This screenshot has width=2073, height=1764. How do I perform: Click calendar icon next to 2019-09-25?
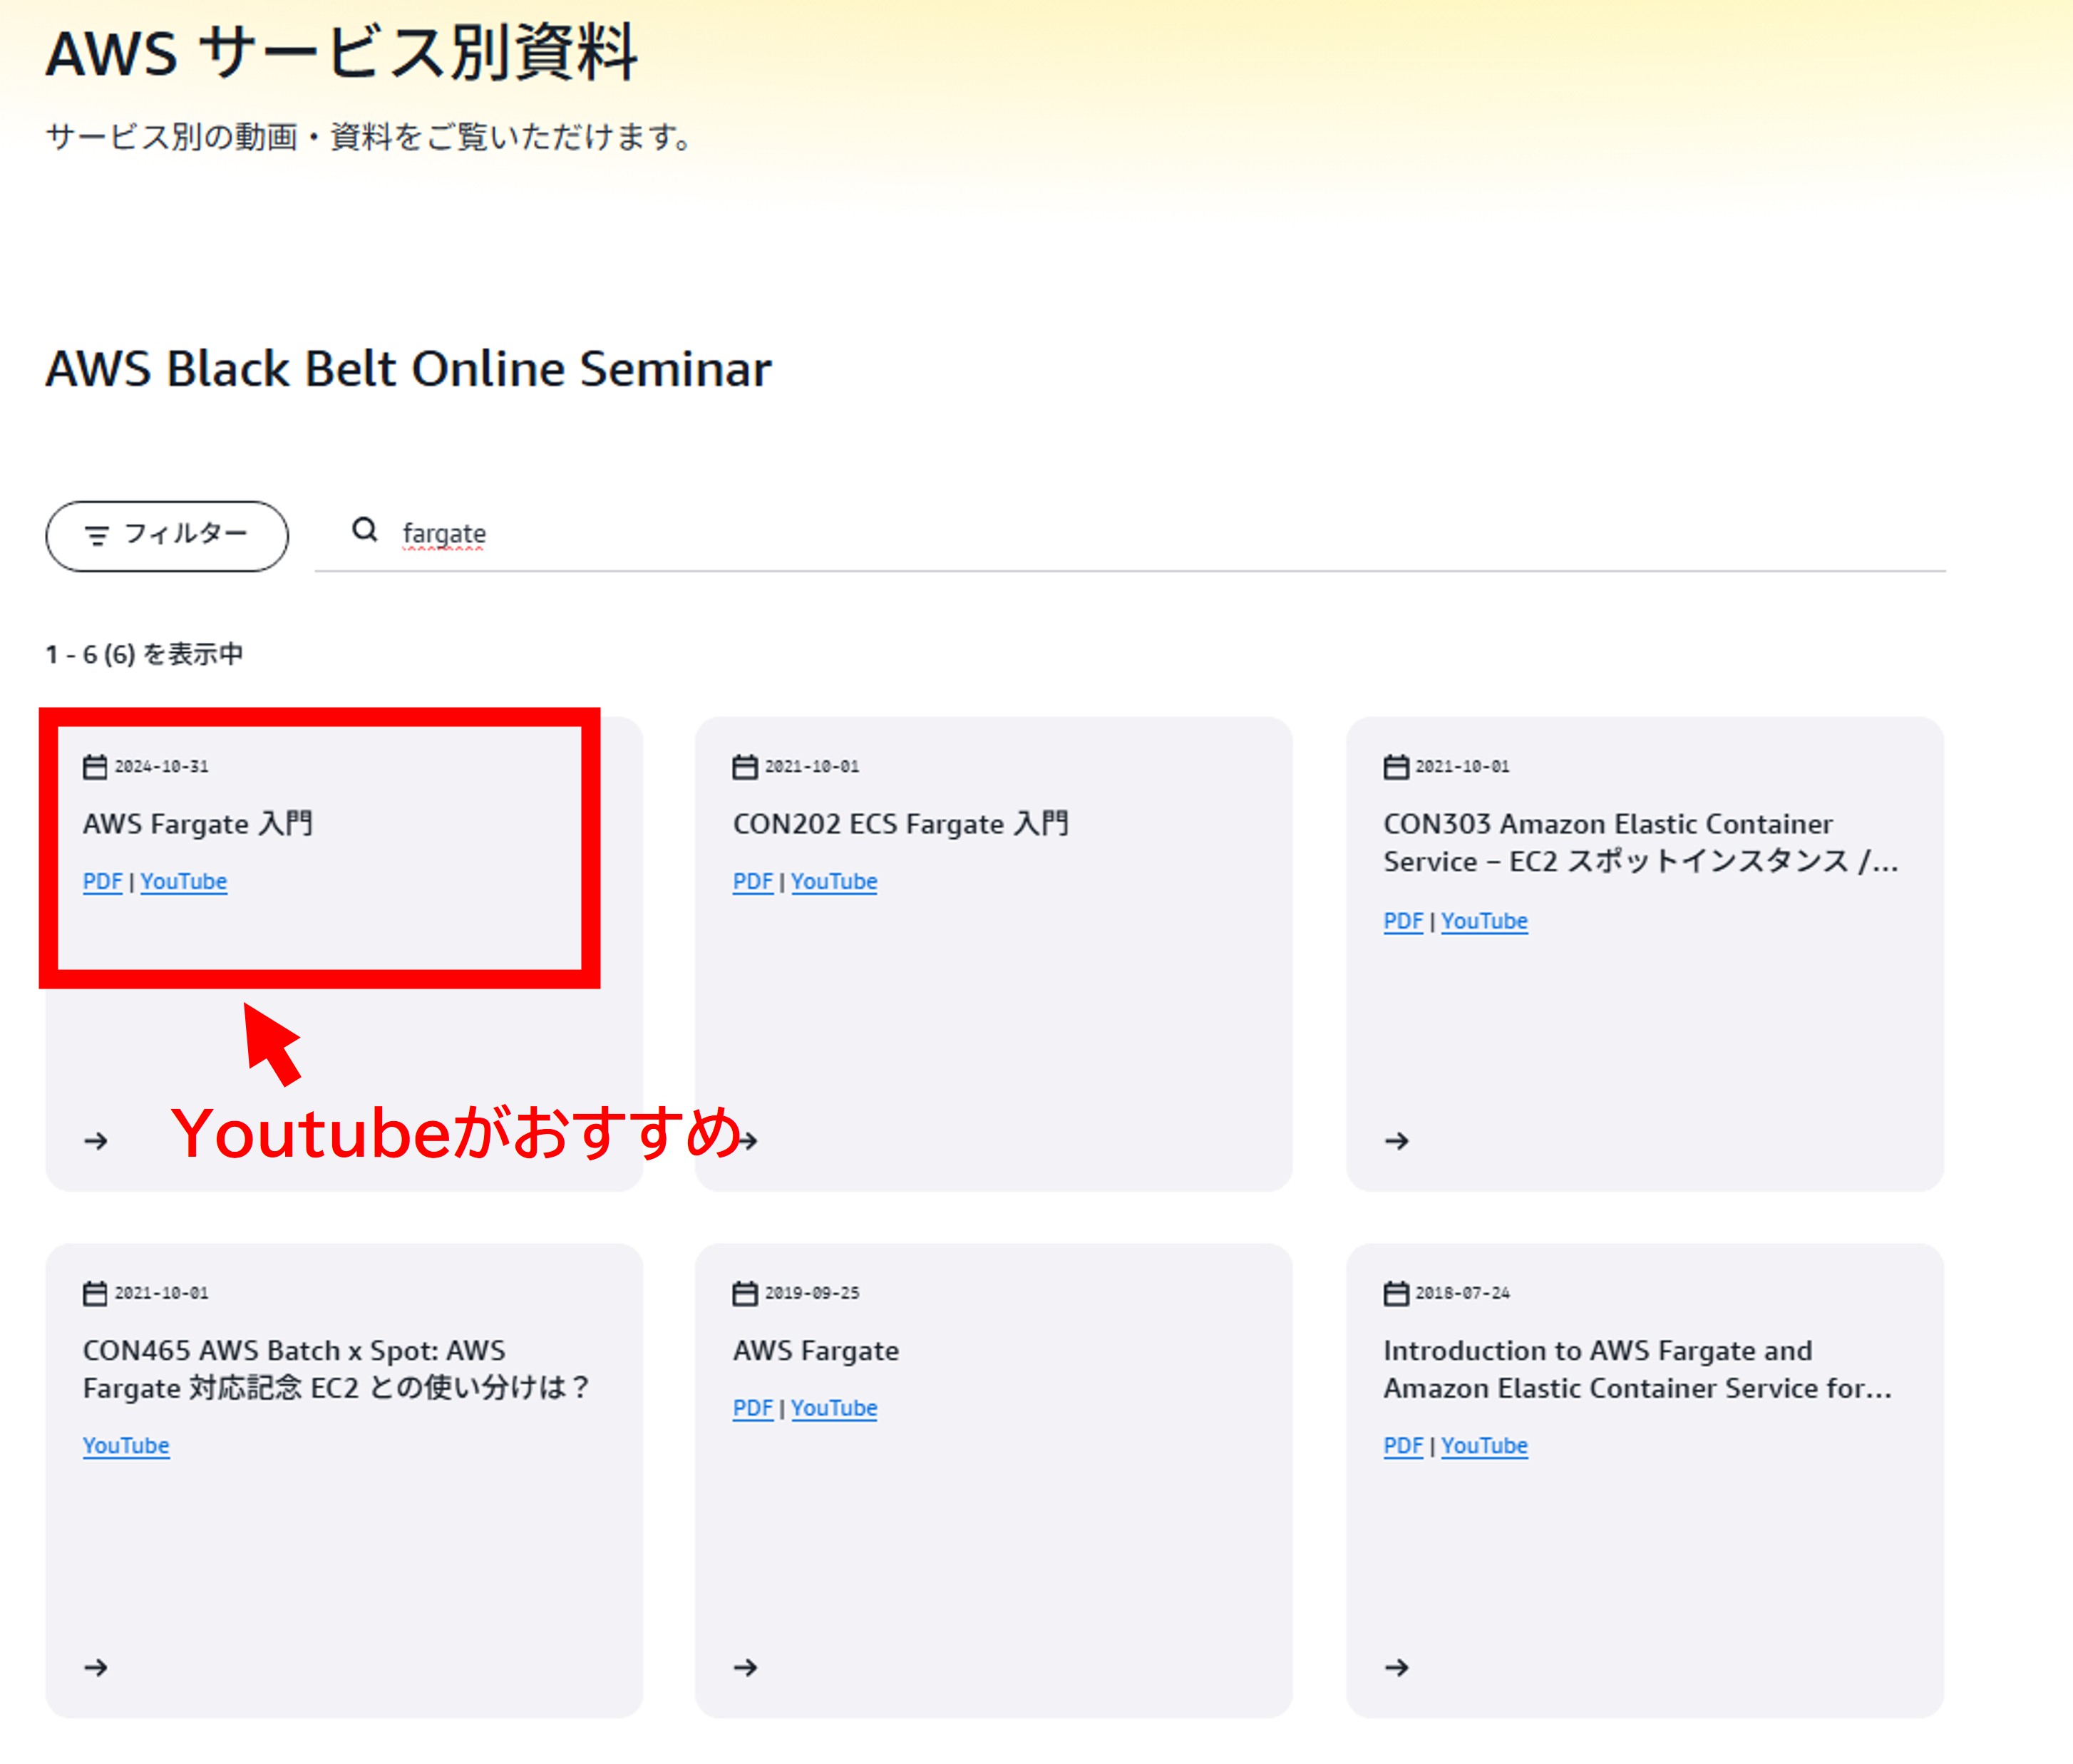(745, 1293)
